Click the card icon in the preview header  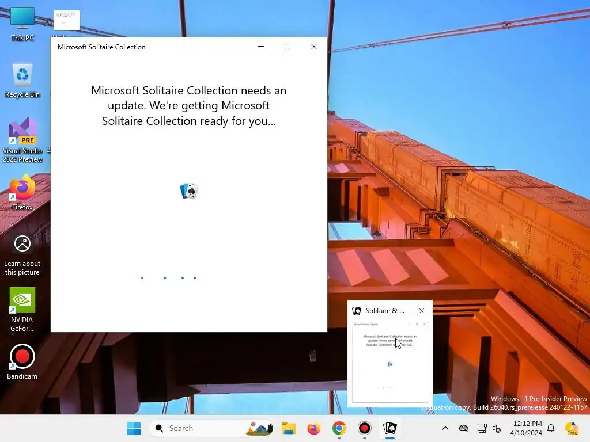(x=356, y=311)
